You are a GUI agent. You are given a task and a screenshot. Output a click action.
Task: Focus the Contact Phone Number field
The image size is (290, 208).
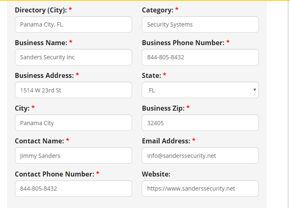click(x=73, y=189)
